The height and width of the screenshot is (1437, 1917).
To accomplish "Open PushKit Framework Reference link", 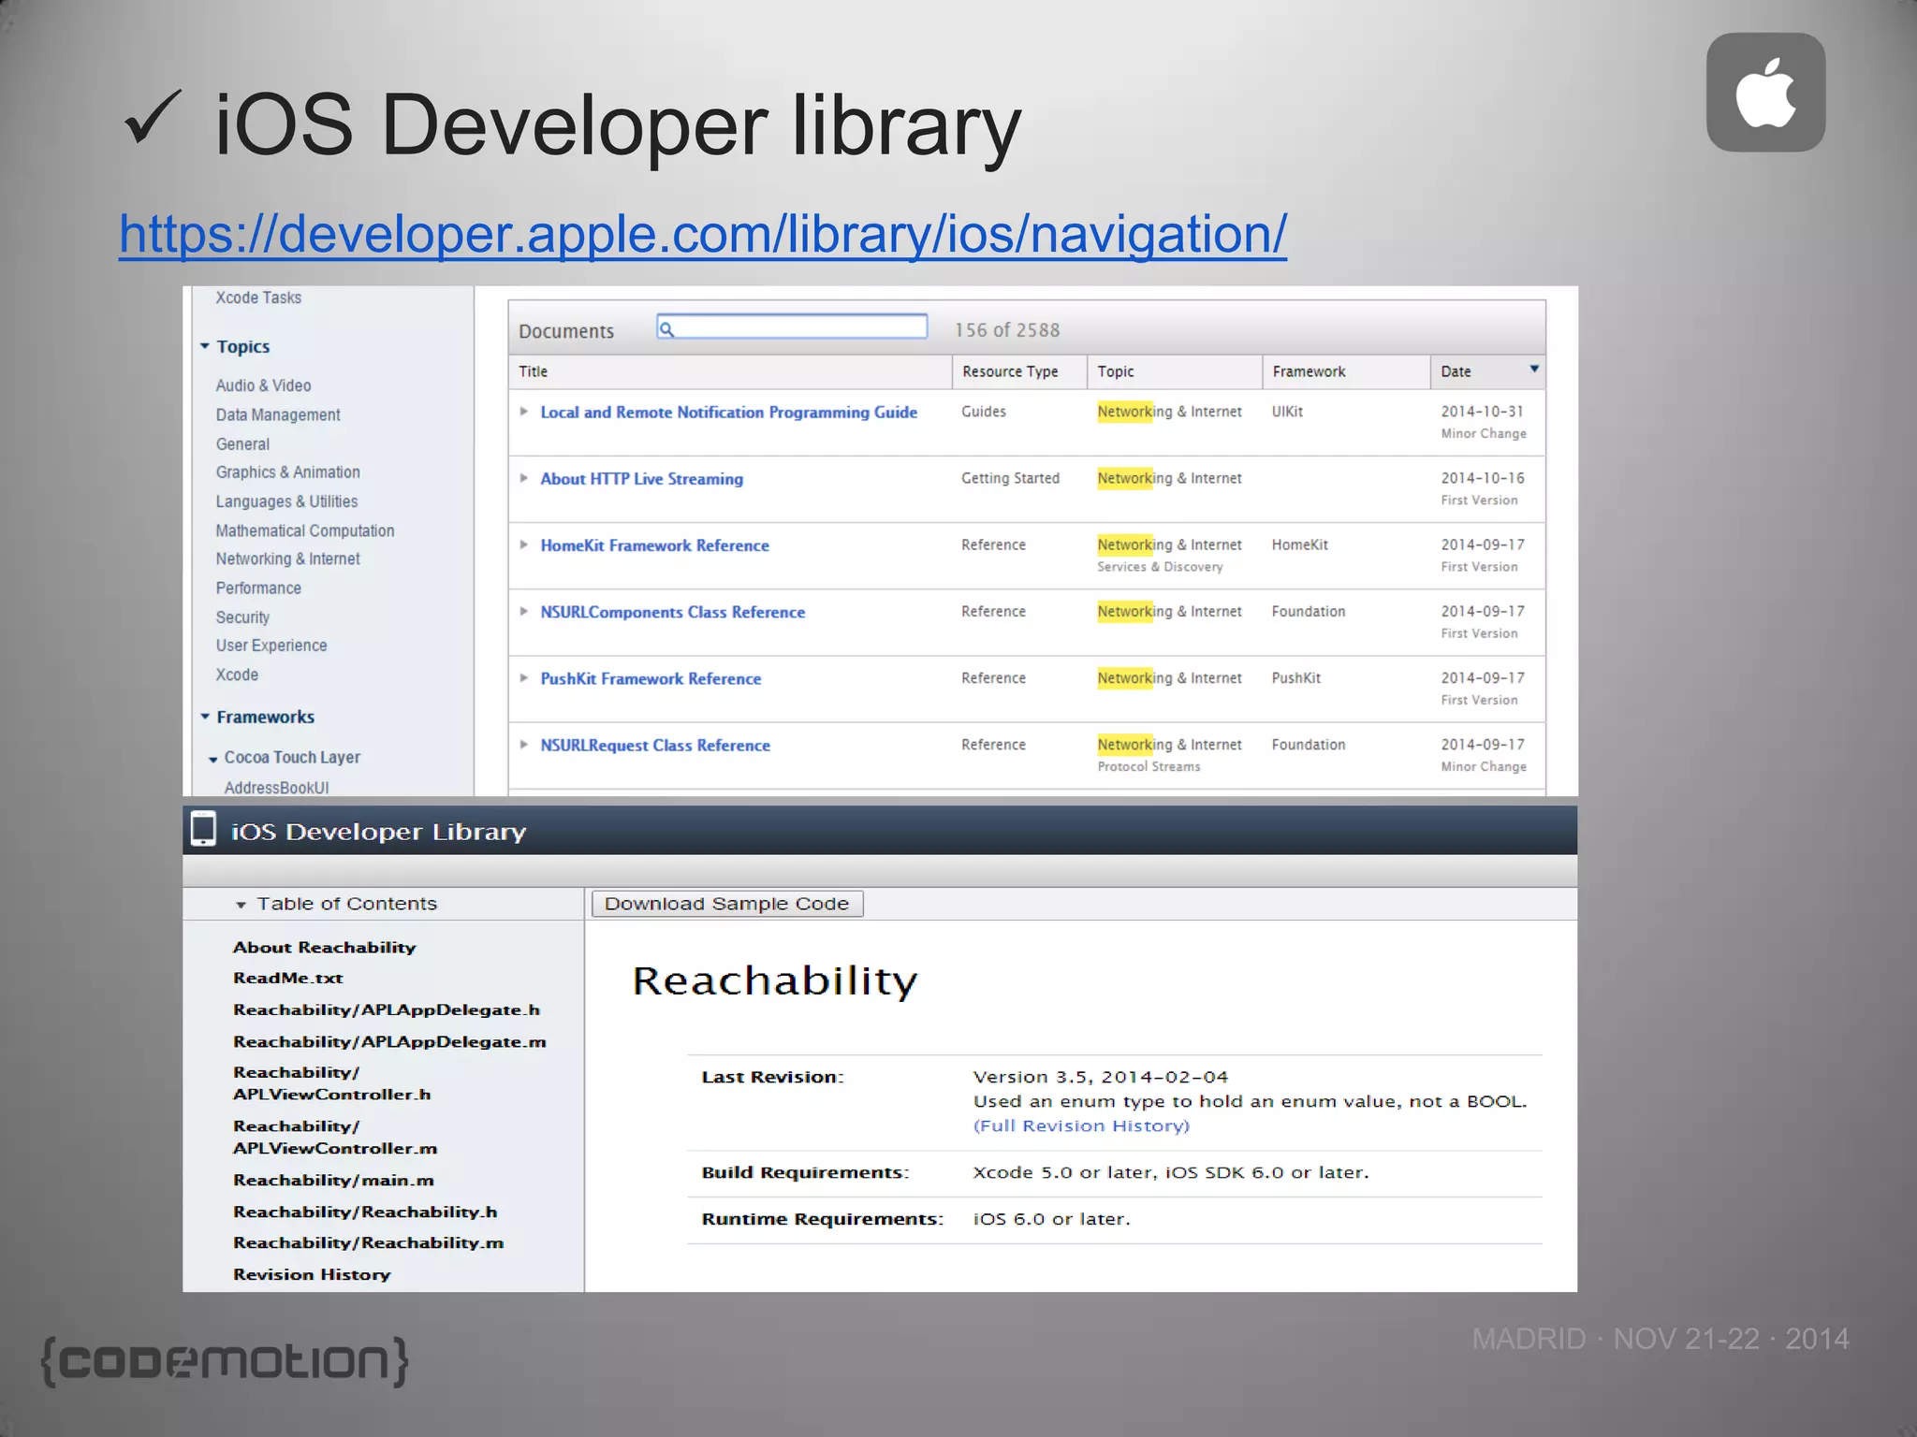I will click(x=651, y=678).
